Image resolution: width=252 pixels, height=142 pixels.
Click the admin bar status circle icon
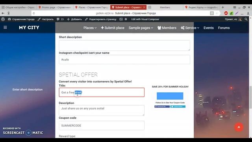point(126,19)
